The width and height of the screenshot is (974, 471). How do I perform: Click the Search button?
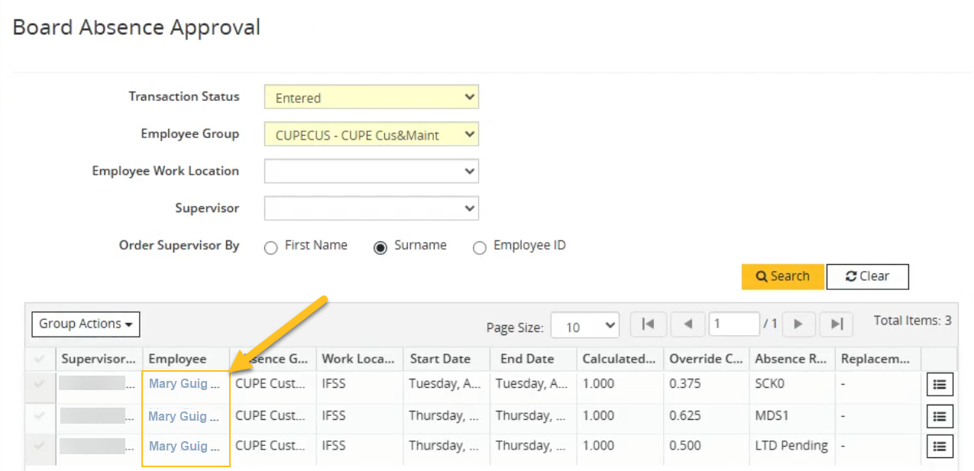782,276
